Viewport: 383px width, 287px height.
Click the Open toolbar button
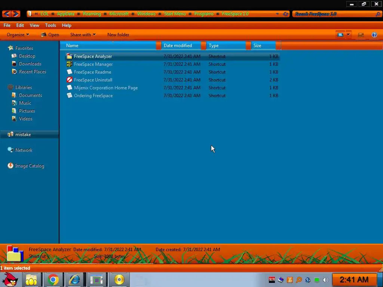point(50,35)
